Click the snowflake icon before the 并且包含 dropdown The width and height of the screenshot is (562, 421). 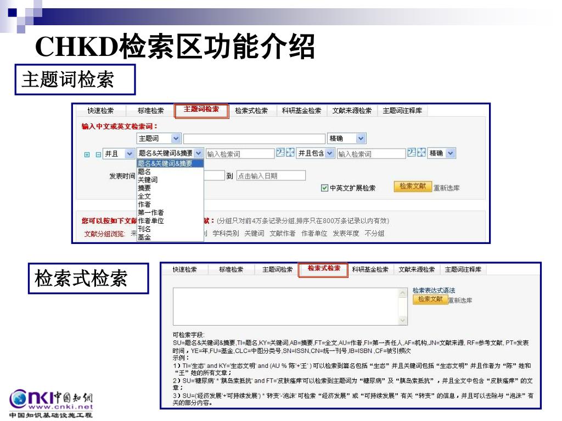(290, 153)
